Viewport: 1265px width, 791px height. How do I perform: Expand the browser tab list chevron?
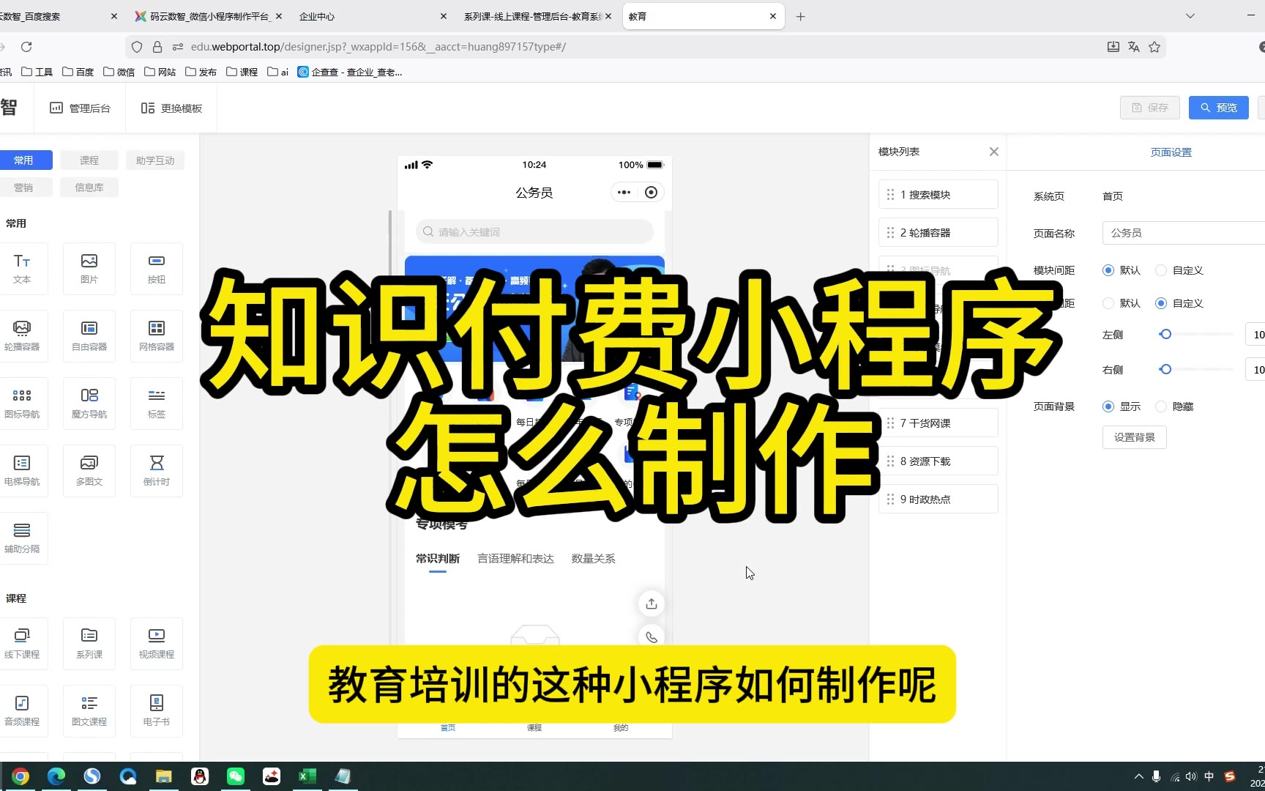[1190, 16]
